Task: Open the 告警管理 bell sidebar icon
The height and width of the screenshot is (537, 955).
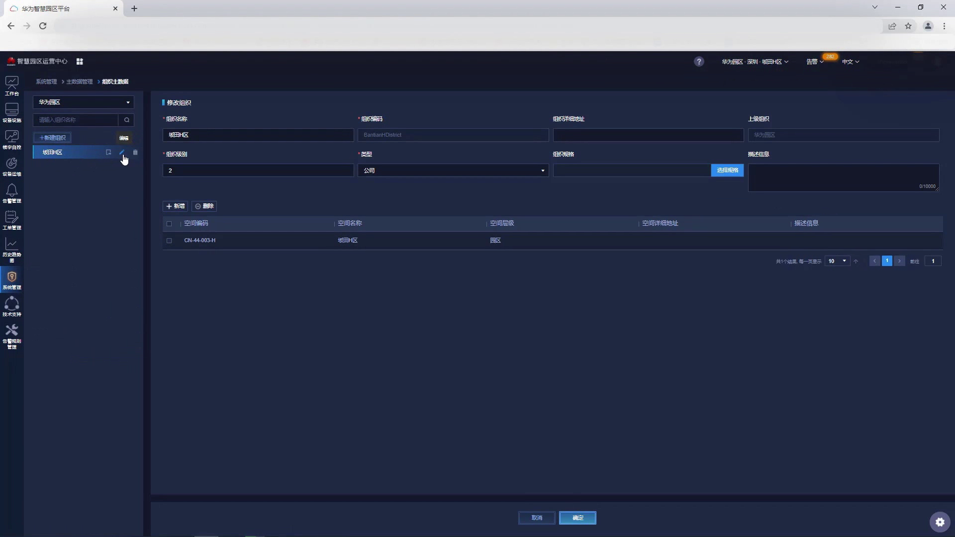Action: pyautogui.click(x=11, y=193)
